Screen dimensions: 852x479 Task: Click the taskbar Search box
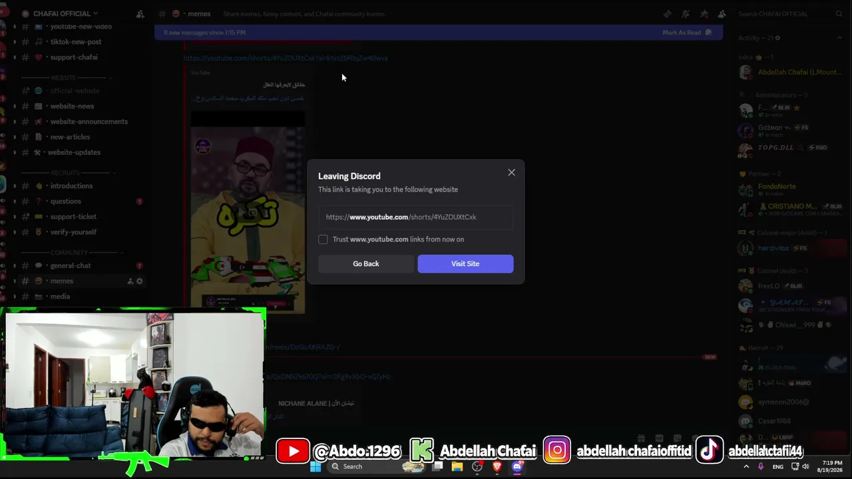point(376,466)
